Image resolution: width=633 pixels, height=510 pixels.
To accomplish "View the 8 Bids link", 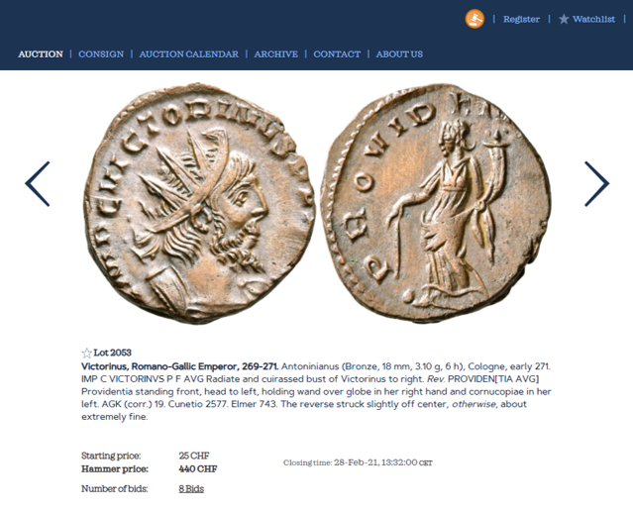I will 191,488.
